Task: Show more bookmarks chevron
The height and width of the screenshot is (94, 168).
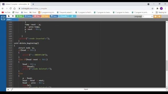Action: (x=153, y=12)
